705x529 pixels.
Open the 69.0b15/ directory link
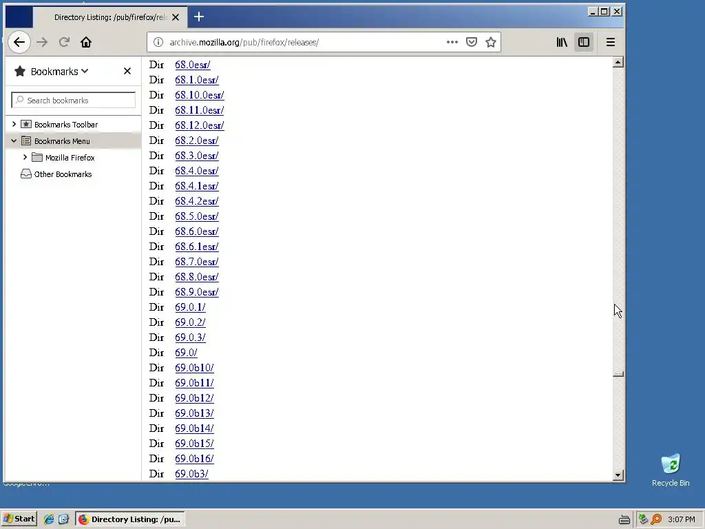[x=194, y=444]
